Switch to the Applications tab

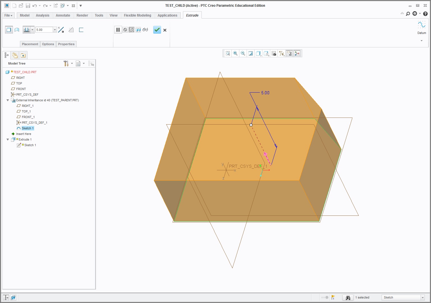point(168,15)
